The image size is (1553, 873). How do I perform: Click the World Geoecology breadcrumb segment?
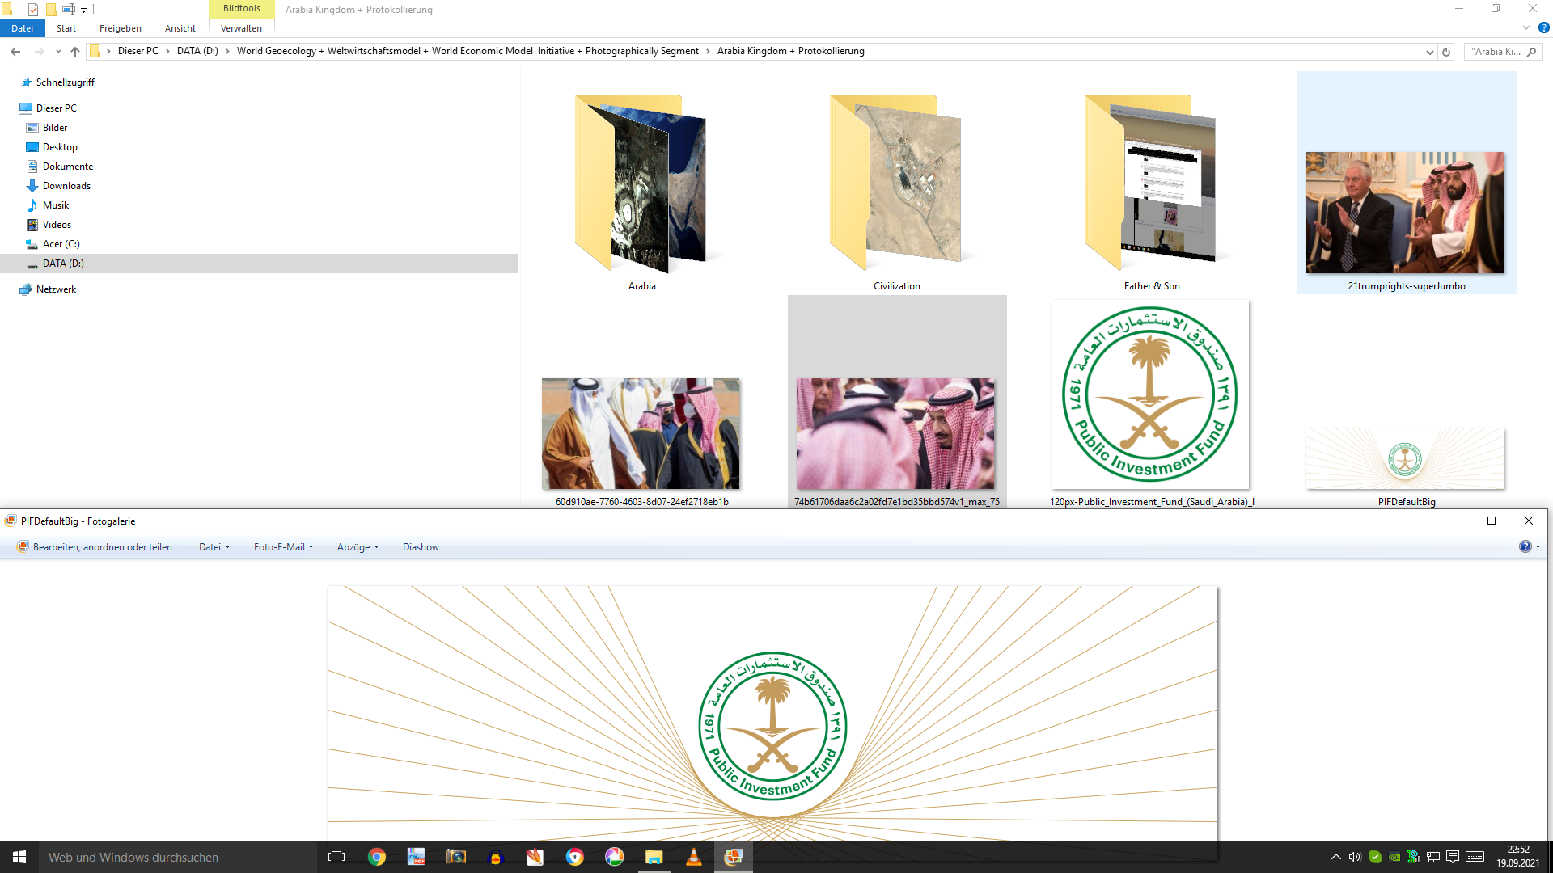click(468, 51)
